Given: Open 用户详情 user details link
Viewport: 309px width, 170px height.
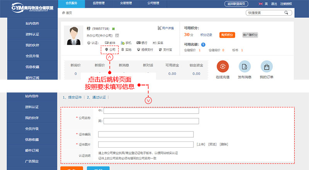Looking at the screenshot, I should 166,28.
